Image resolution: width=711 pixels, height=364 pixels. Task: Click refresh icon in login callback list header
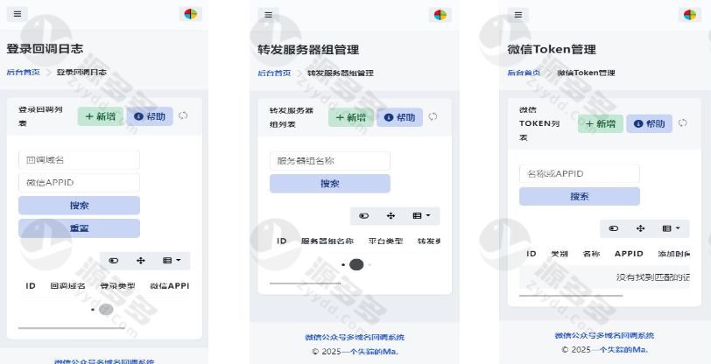[x=183, y=115]
